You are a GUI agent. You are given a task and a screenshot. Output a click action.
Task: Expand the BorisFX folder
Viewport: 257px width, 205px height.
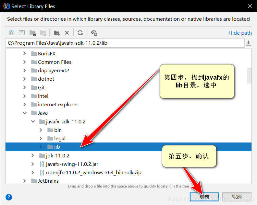pyautogui.click(x=25, y=53)
